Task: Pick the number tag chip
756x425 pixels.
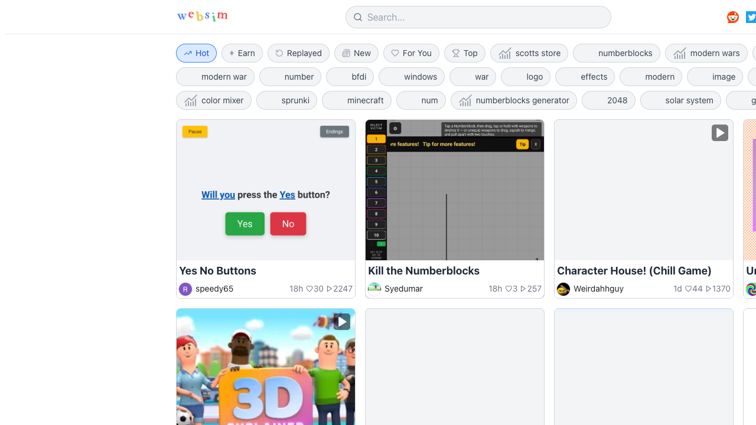Action: click(x=290, y=77)
